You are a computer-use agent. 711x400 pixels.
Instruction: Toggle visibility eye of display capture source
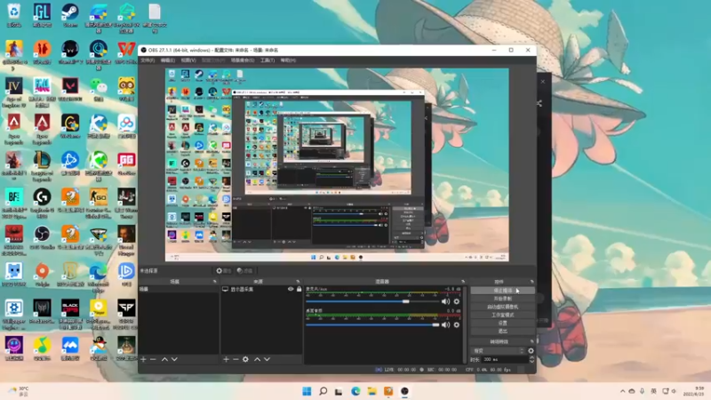(x=291, y=289)
